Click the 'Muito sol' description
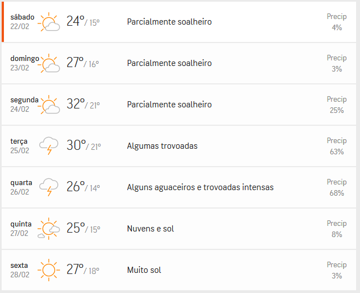The image size is (360, 293). click(144, 270)
